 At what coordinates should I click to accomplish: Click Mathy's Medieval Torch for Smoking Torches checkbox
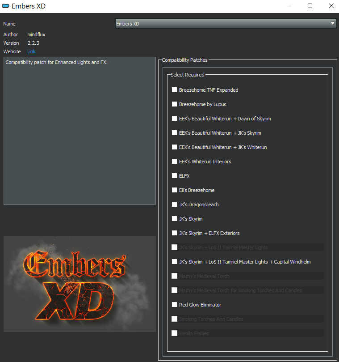tap(175, 290)
